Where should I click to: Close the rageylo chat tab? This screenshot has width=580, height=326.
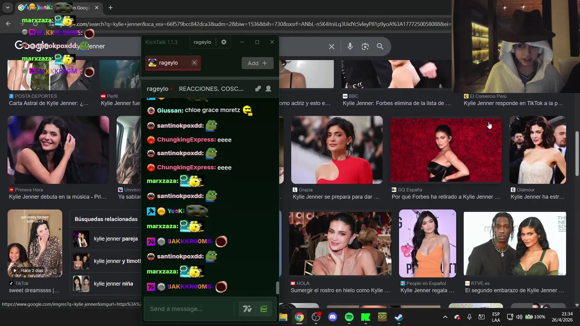pos(194,63)
